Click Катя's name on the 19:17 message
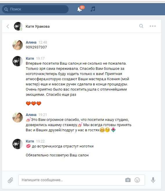This screenshot has height=191, width=165. point(30,59)
